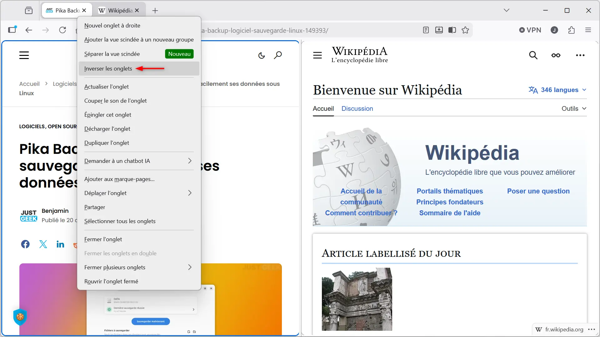Select Épingler cet onglet
The height and width of the screenshot is (337, 600).
pos(139,115)
